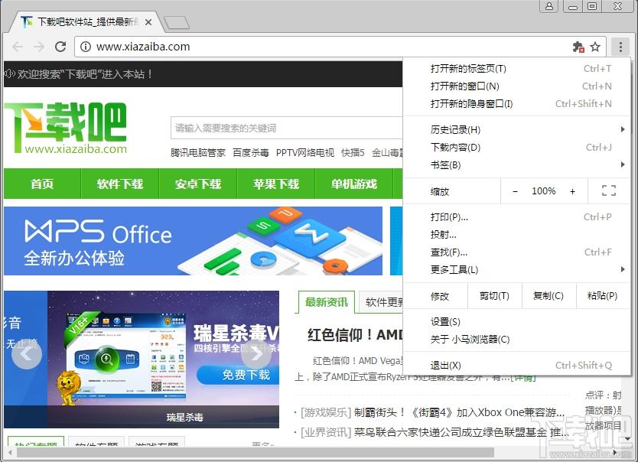Screen dimensions: 638x462
Task: Click the 腾讯电脑管家 hot search link
Action: [x=197, y=152]
